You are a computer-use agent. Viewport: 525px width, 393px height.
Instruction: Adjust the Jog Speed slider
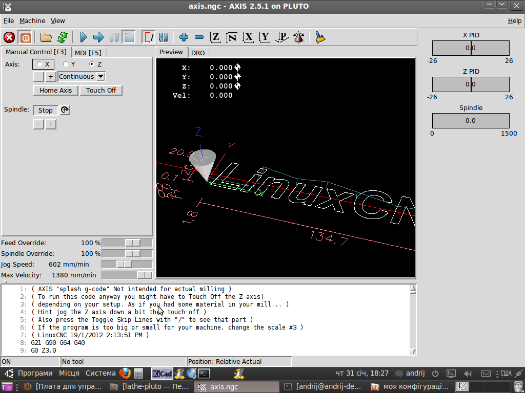(124, 265)
